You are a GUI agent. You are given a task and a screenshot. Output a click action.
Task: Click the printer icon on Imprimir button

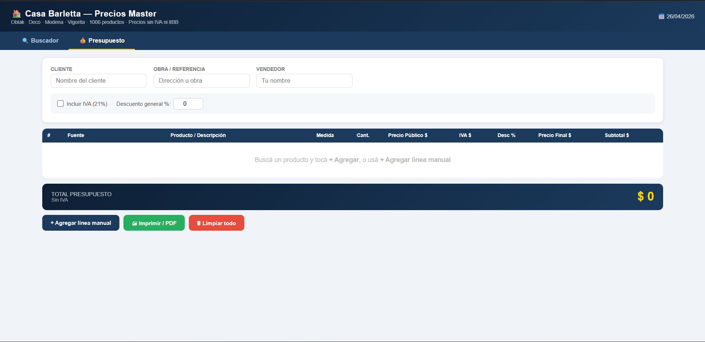(134, 223)
